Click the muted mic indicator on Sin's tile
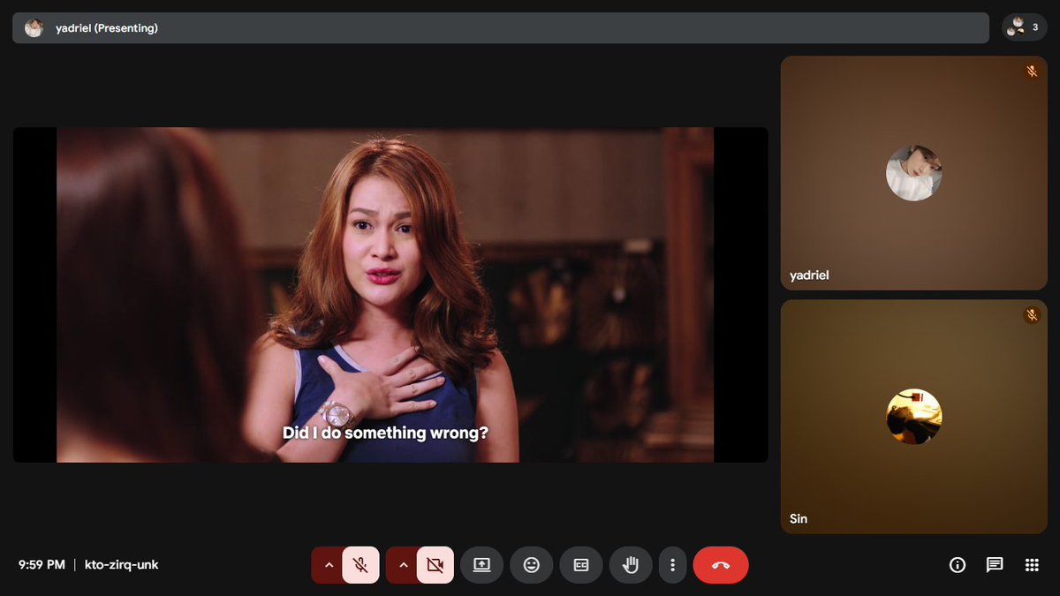Screen dimensions: 1060x596 (x=1031, y=315)
